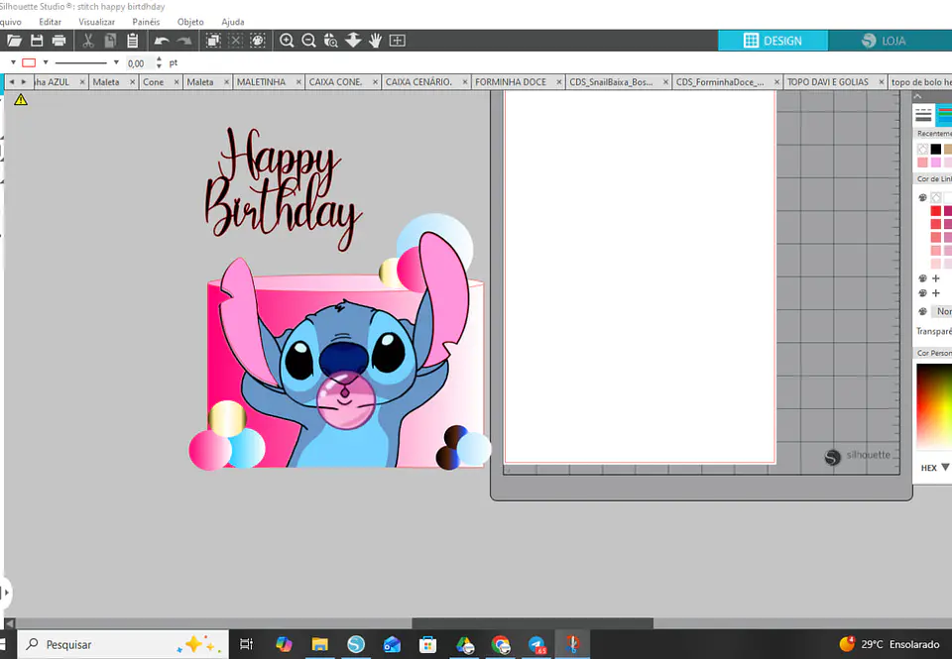Open the line style panel icon
The height and width of the screenshot is (659, 952).
coord(923,115)
